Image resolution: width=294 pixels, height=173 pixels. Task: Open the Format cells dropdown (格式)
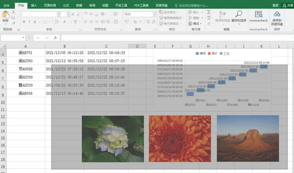(195, 24)
